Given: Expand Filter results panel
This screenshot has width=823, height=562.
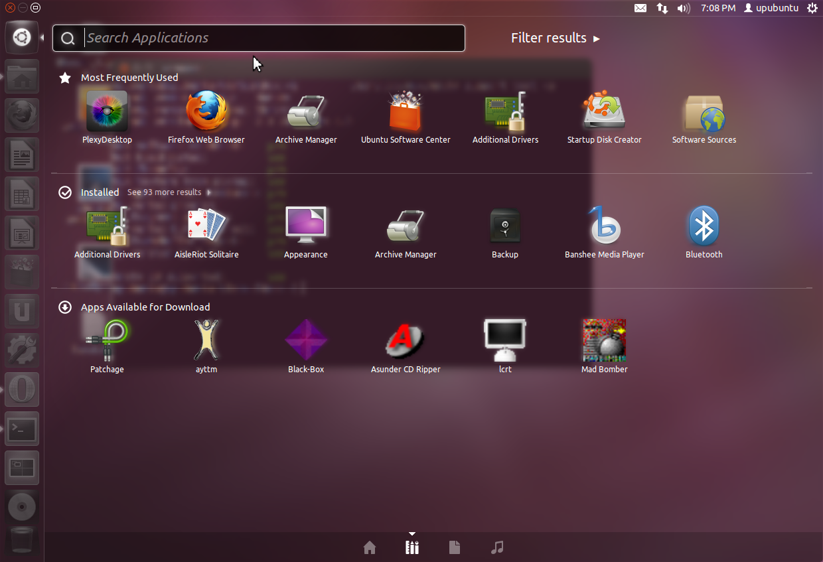Looking at the screenshot, I should click(555, 38).
